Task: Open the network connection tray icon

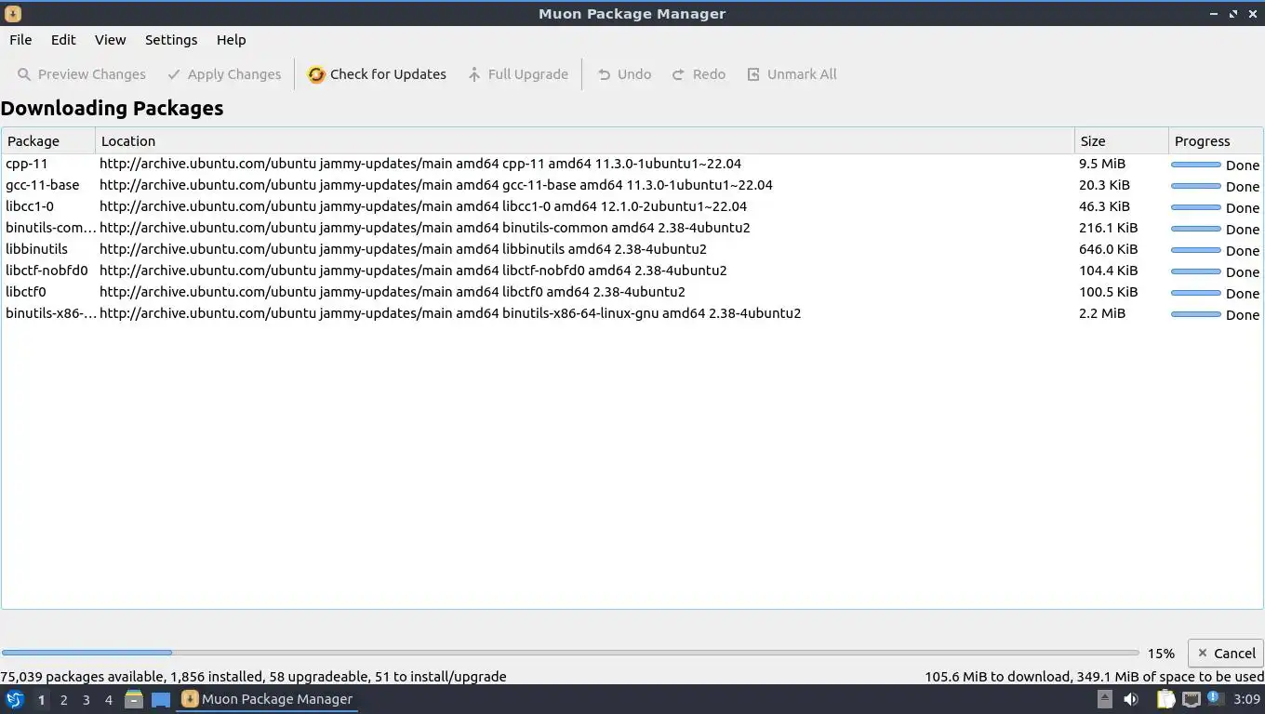Action: click(x=1192, y=699)
